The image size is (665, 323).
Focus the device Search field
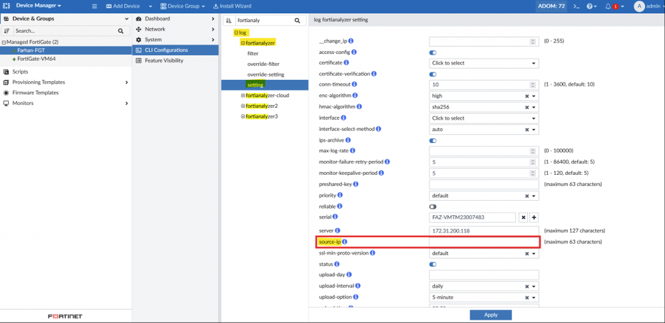tap(64, 31)
